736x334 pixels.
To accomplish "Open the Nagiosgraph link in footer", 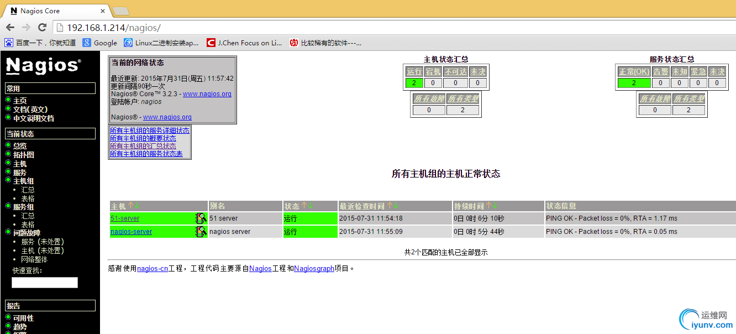I will tap(314, 269).
